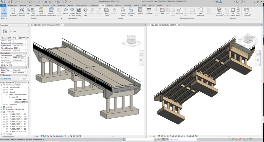The width and height of the screenshot is (264, 142).
Task: Click the Edit Type button
Action: point(24,38)
